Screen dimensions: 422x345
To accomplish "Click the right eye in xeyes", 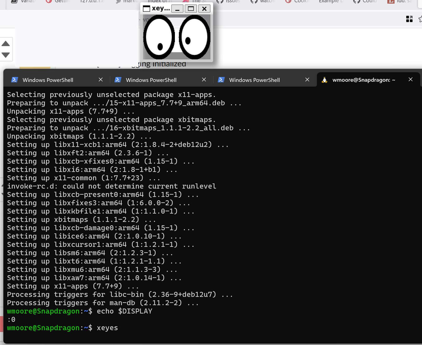I will [195, 37].
